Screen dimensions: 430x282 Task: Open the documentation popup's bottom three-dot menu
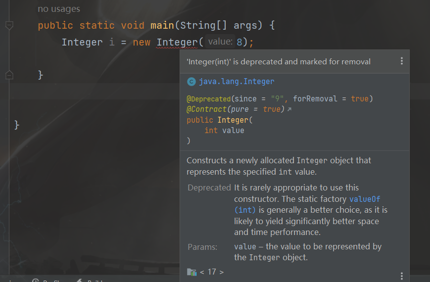click(401, 276)
